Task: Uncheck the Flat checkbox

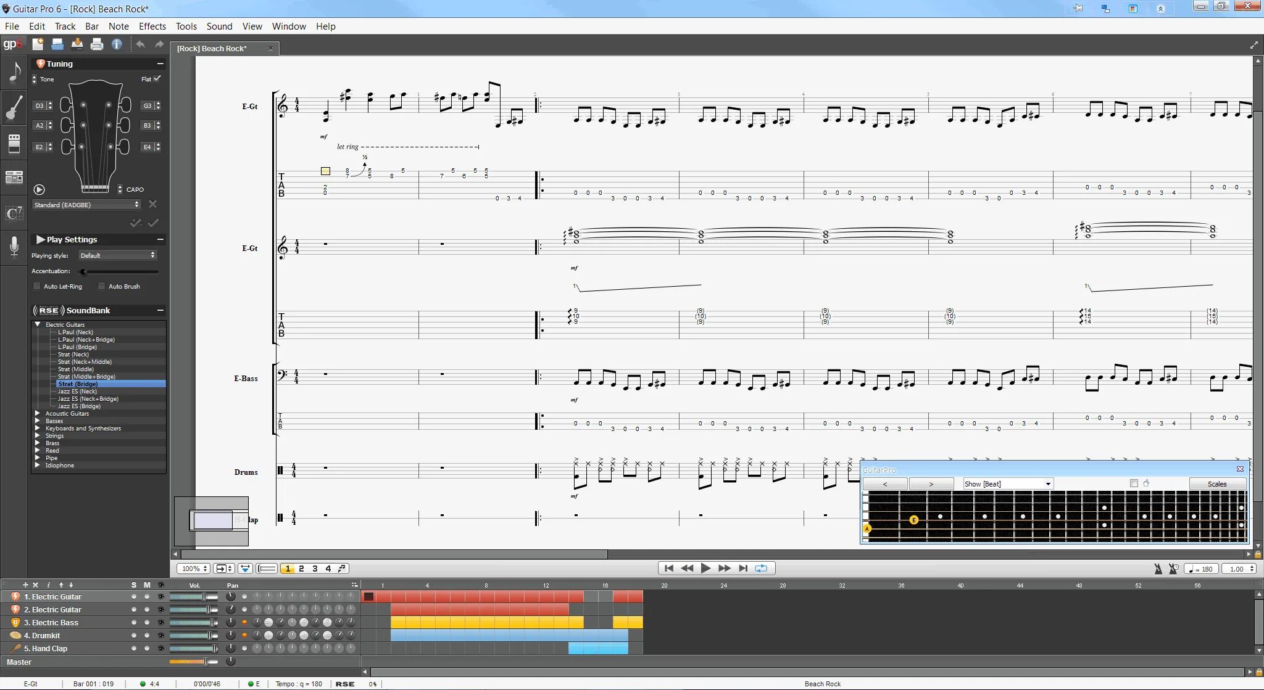Action: pyautogui.click(x=157, y=79)
